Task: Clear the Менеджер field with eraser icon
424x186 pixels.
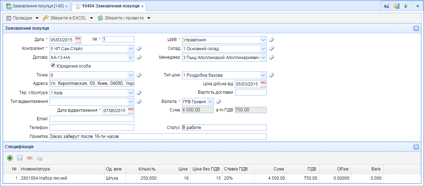Action: (272, 57)
